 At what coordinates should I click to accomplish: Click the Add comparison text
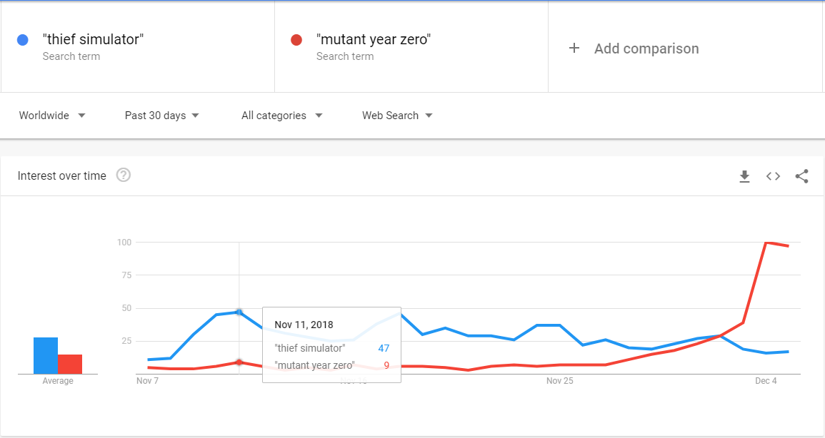click(646, 49)
